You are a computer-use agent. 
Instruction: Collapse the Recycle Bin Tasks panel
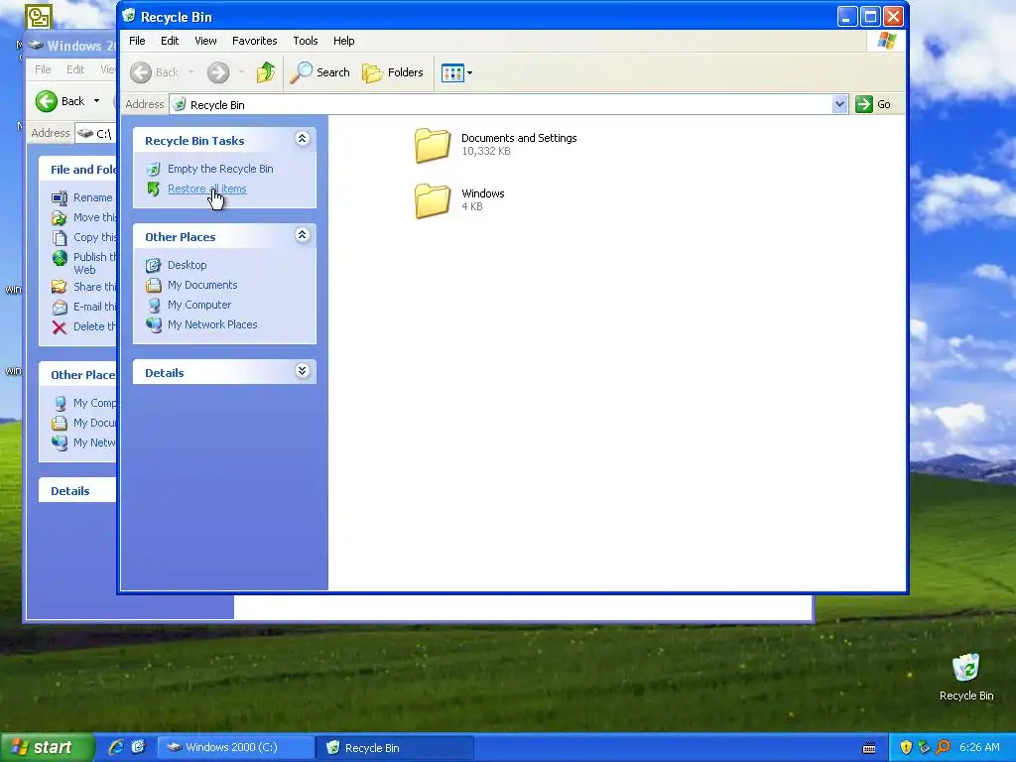coord(302,139)
